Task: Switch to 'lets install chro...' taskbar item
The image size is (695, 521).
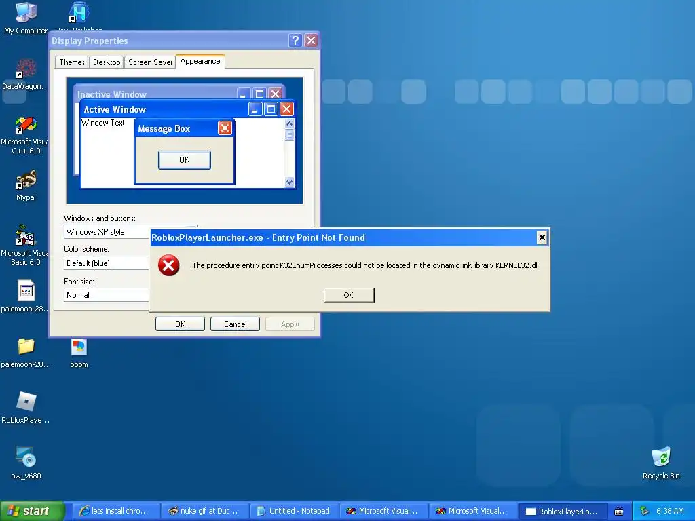Action: 115,511
